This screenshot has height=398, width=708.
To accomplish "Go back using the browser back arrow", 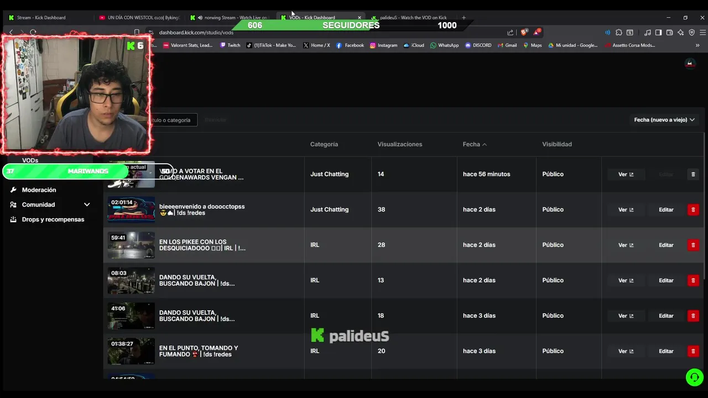I will tap(11, 33).
